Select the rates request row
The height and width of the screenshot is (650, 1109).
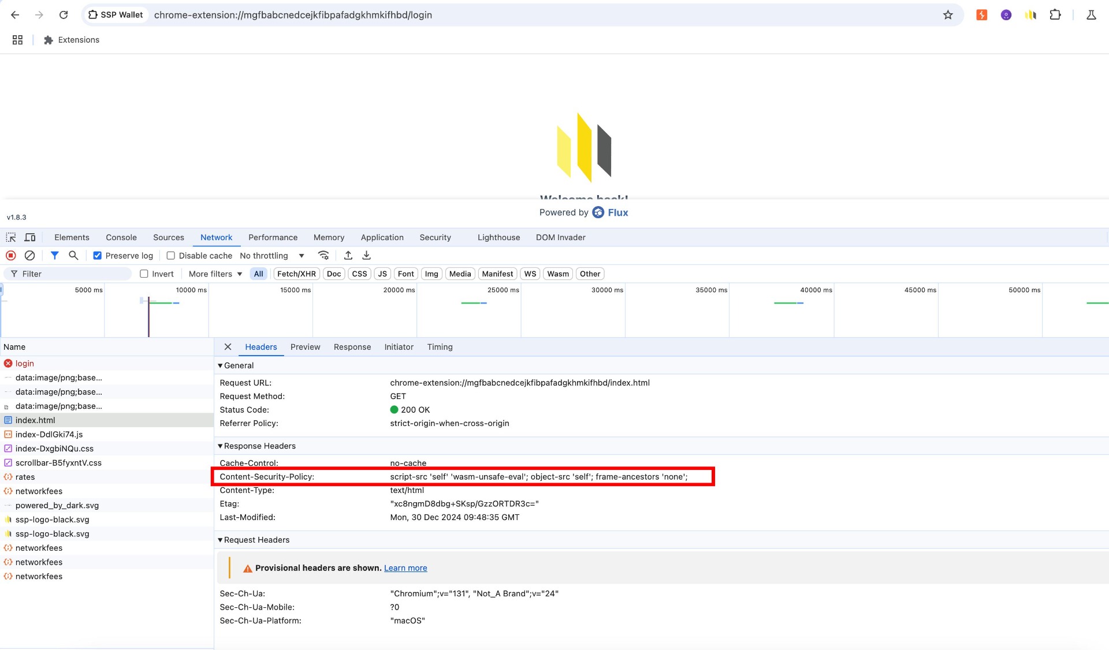point(107,477)
